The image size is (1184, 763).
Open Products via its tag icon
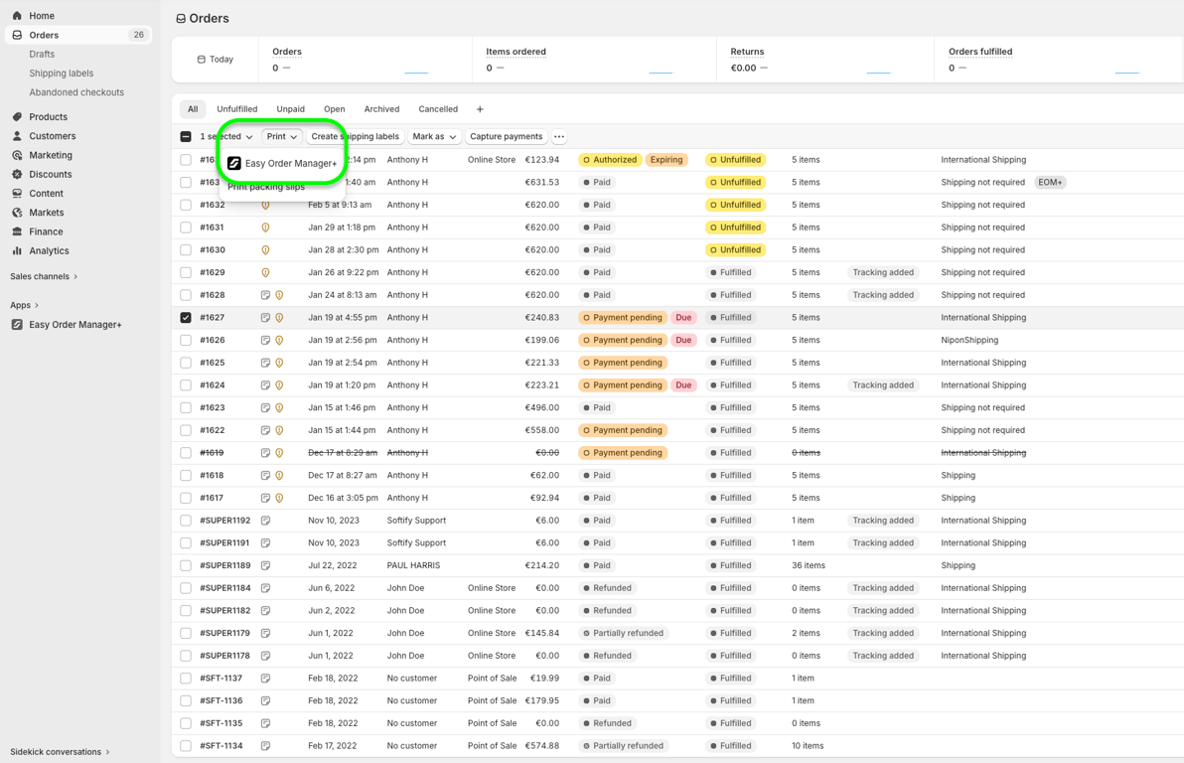tap(17, 117)
